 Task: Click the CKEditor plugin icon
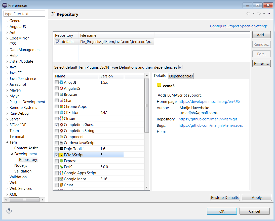point(61,113)
